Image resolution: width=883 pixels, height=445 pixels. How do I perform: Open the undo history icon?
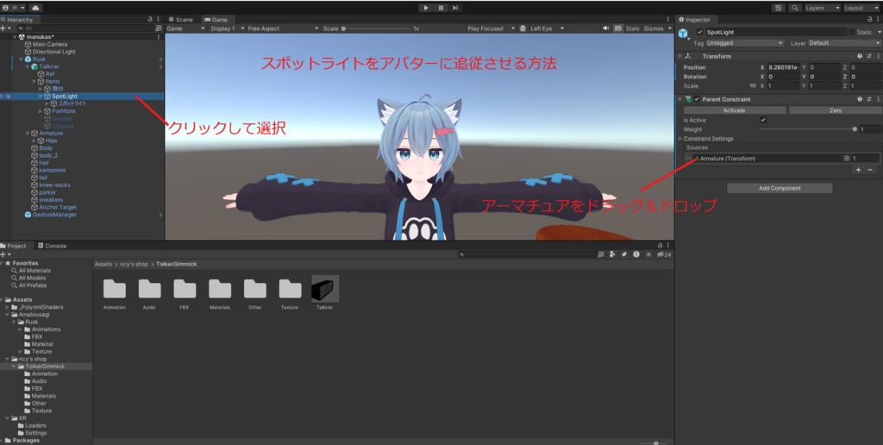(x=779, y=8)
